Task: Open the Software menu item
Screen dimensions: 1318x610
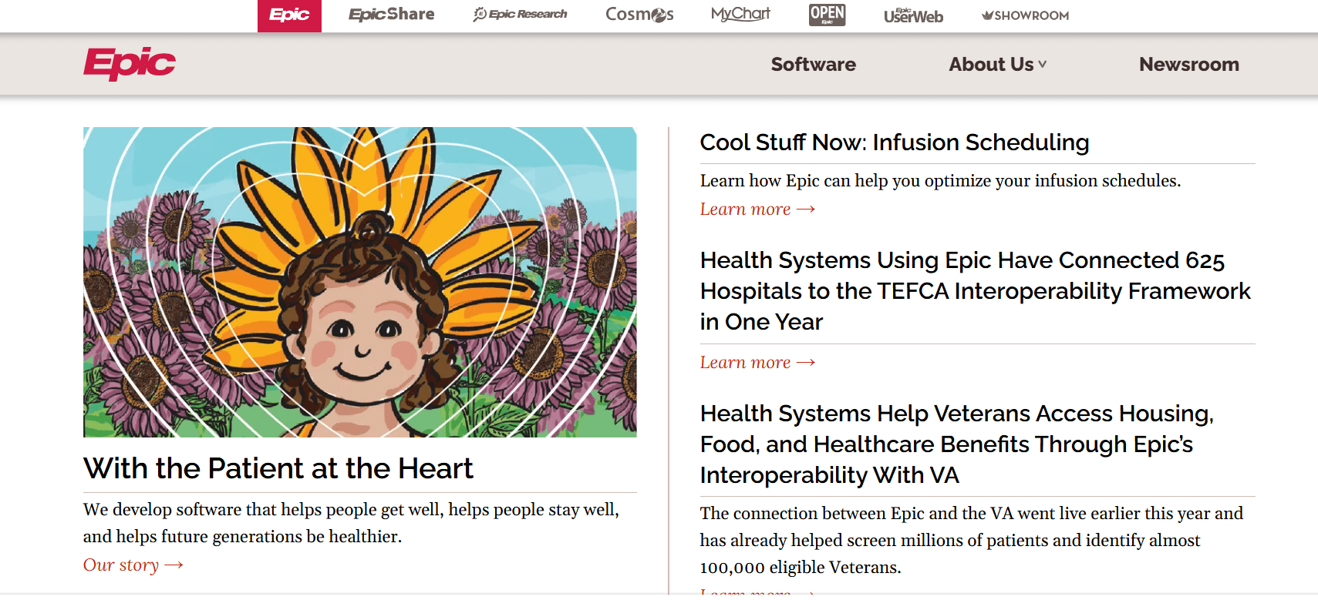Action: 813,65
